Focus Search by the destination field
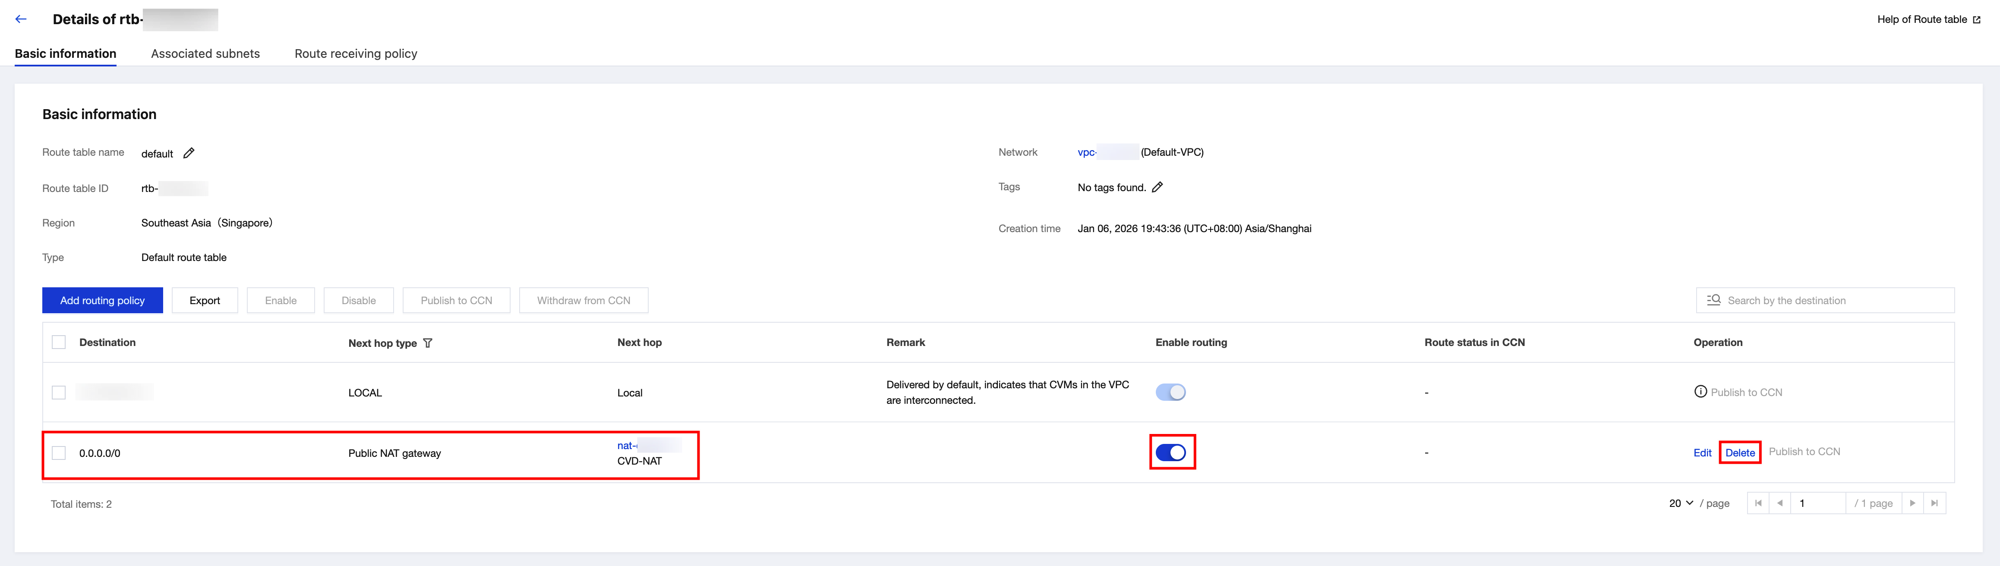Screen dimensions: 2000x566 [1832, 300]
